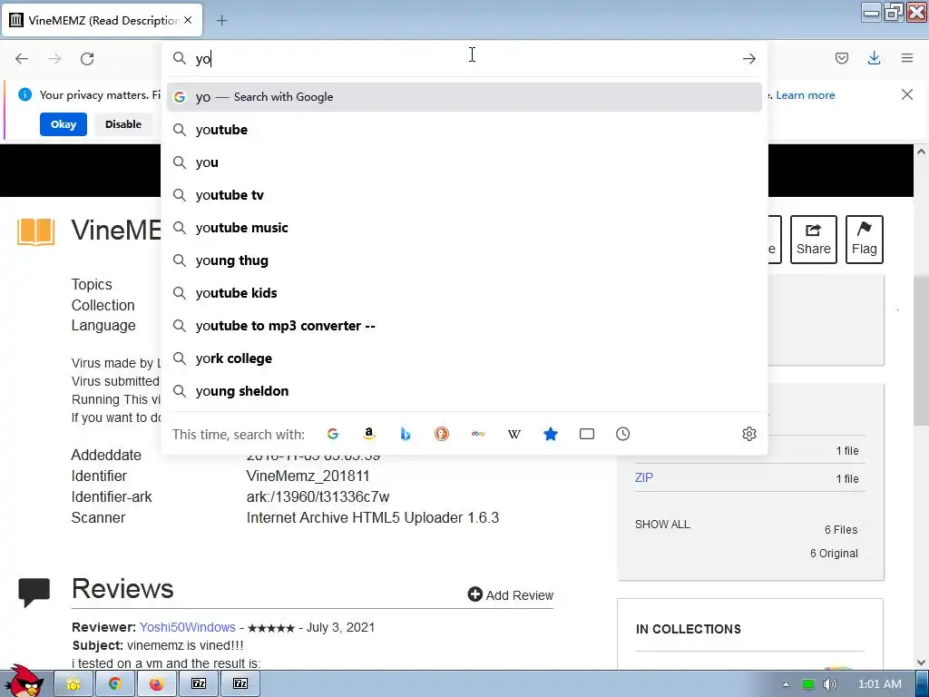Open the second 7-Zip taskbar window
929x697 pixels.
coord(240,684)
